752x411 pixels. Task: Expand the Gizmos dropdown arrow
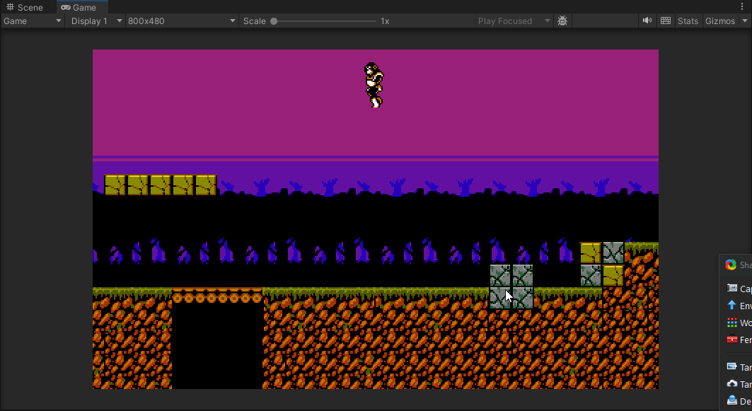click(x=744, y=21)
